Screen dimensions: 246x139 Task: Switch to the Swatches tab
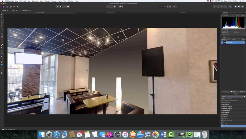(x=235, y=13)
